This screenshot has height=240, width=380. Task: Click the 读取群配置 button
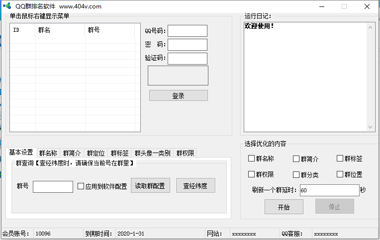150,186
